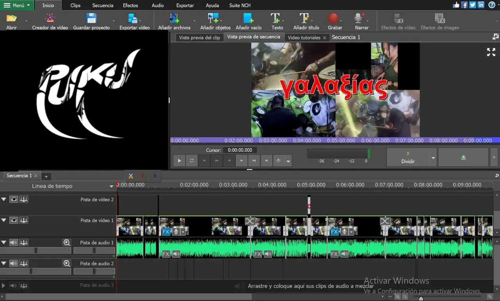
Task: Expand Pista de audio 3 track triangle
Action: pyautogui.click(x=4, y=285)
